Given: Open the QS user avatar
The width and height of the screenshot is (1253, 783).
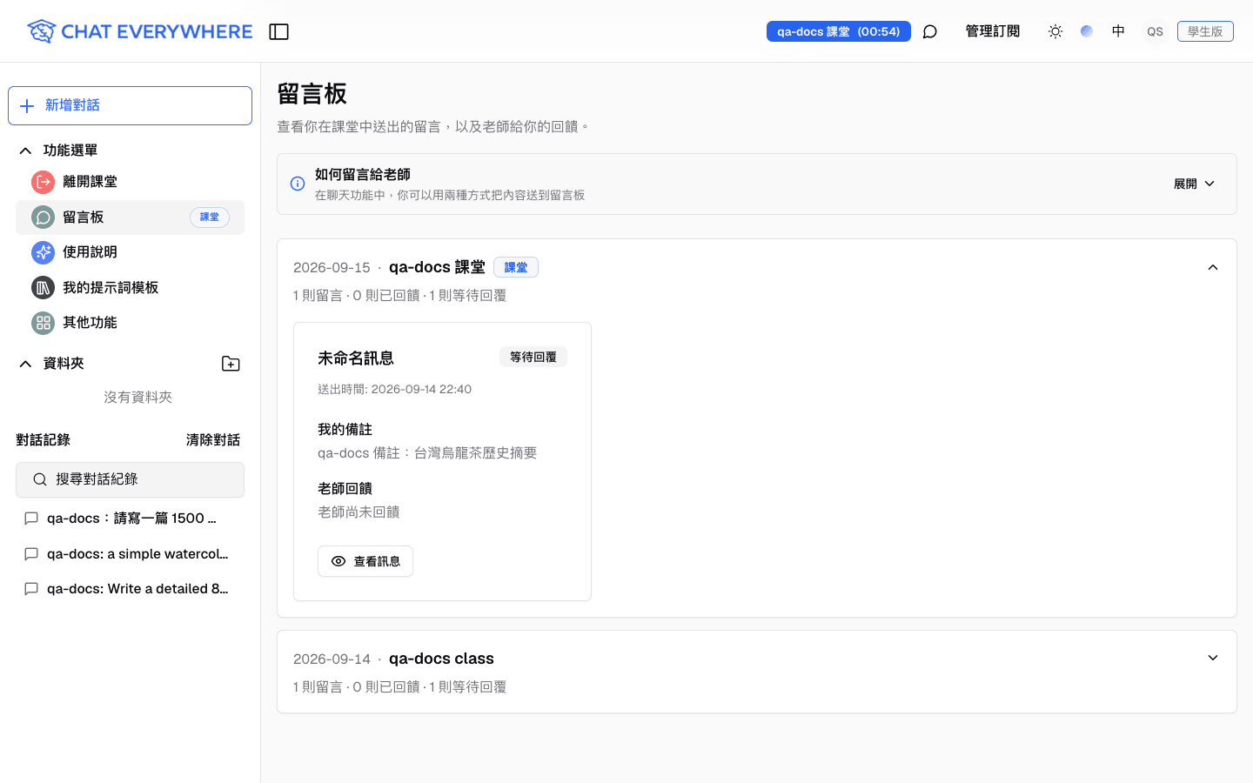Looking at the screenshot, I should point(1155,31).
